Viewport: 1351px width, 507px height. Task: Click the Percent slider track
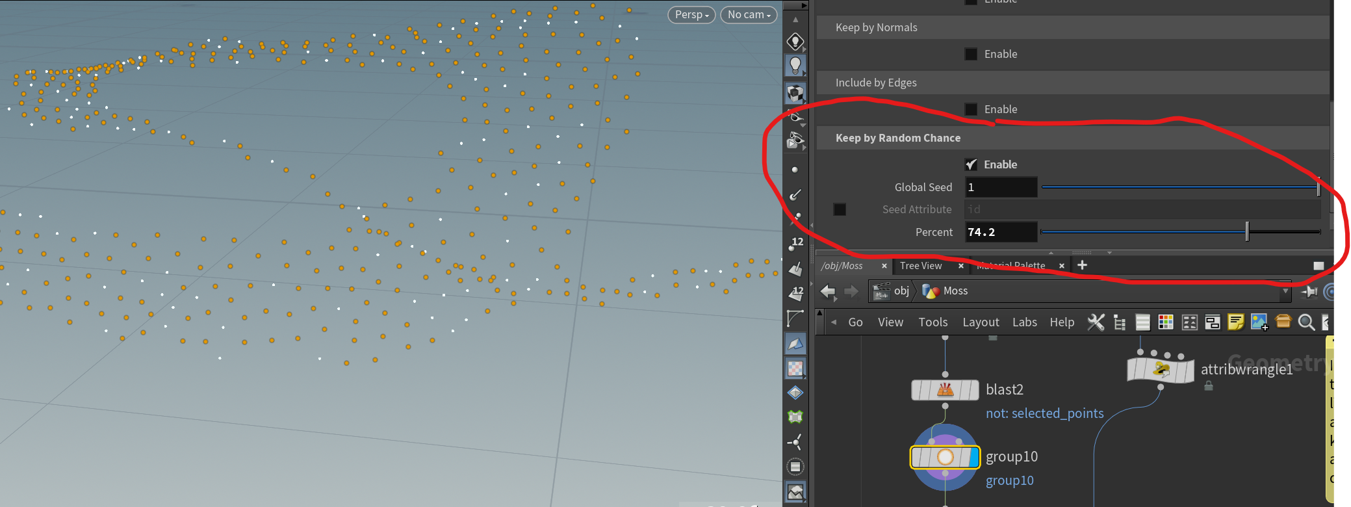coord(1144,232)
